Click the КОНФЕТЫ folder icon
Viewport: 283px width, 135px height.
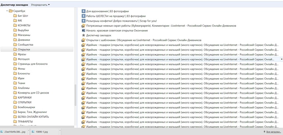coord(15,25)
